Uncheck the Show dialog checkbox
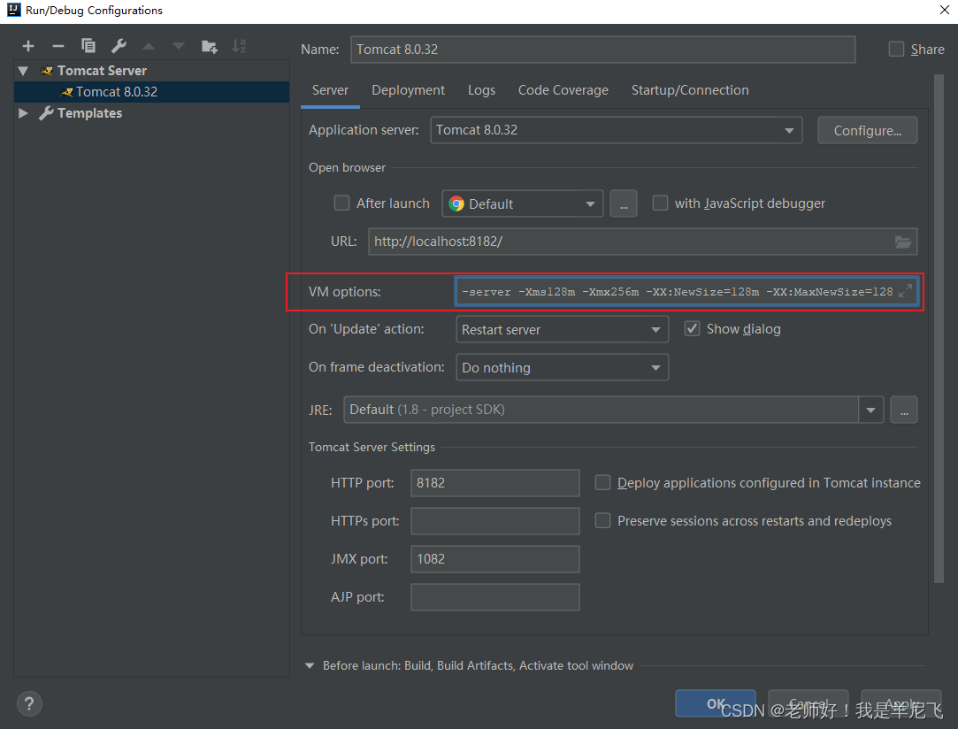Screen dimensions: 958x729 (x=692, y=329)
